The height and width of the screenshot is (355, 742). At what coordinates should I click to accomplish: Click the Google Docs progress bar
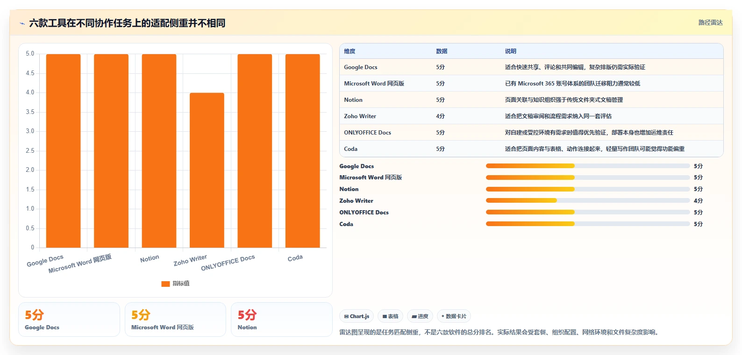[588, 166]
